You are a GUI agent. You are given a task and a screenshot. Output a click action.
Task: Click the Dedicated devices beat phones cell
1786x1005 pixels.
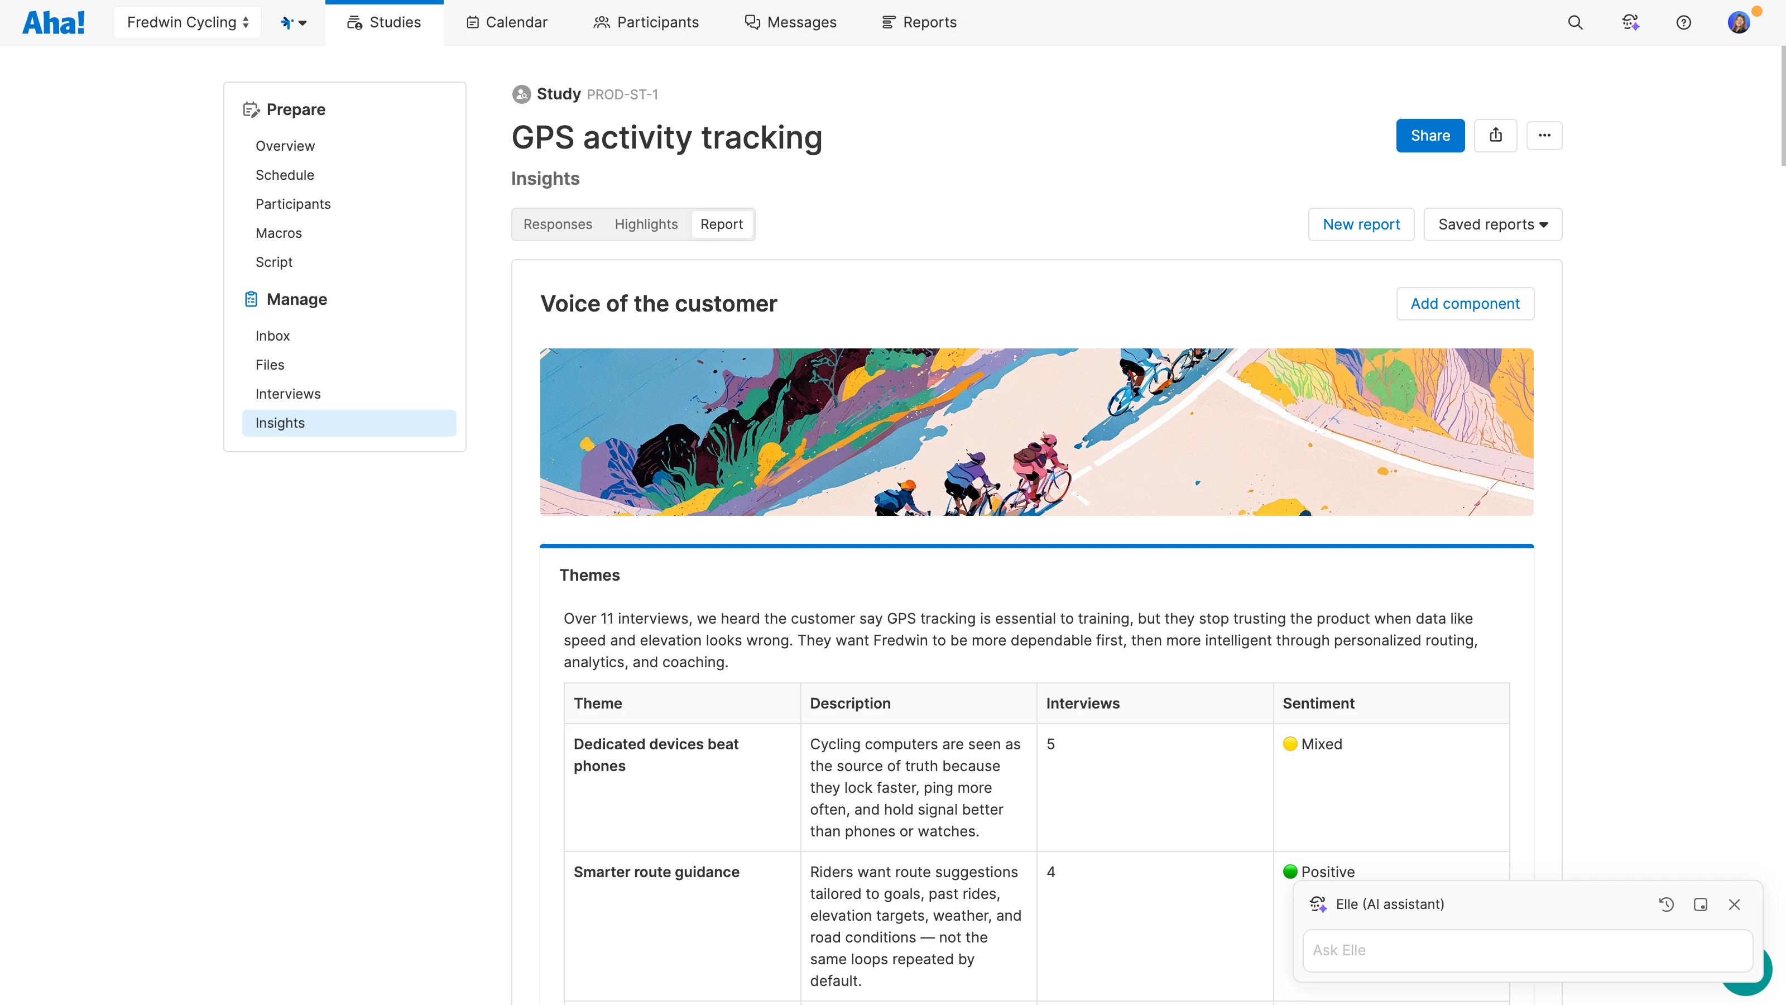682,787
